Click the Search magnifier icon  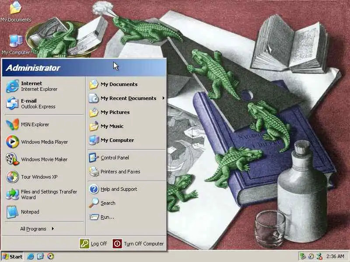94,203
